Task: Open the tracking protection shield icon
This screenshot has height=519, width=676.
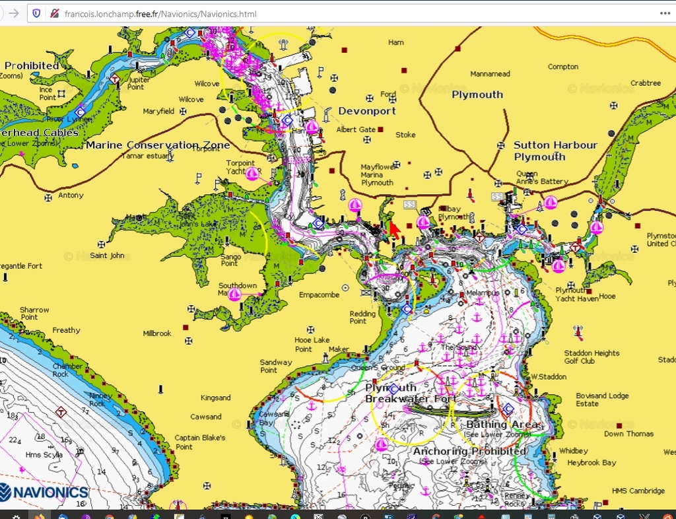Action: 37,13
